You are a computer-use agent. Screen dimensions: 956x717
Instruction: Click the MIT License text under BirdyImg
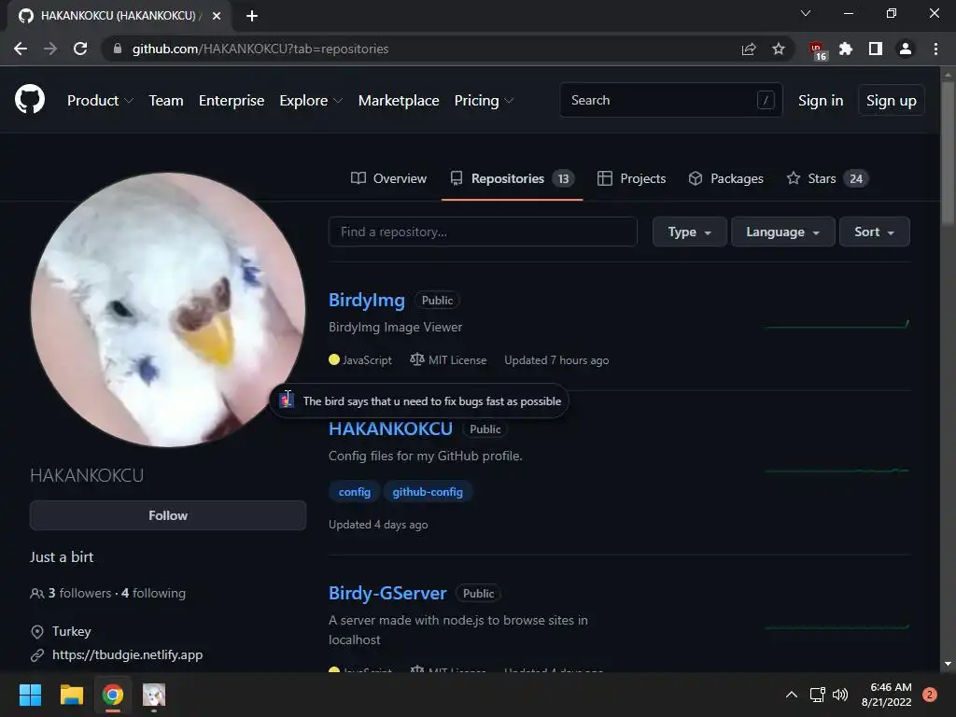[x=457, y=360]
